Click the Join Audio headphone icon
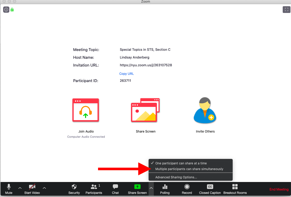 tap(86, 110)
